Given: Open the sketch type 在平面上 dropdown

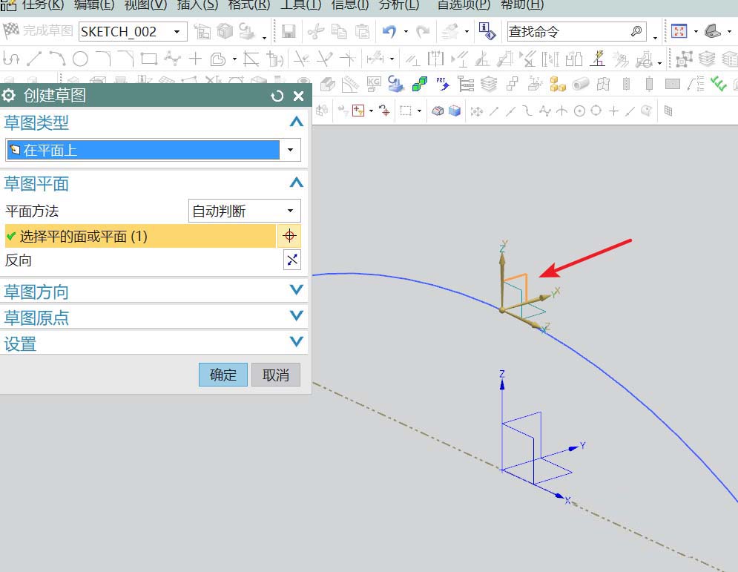Looking at the screenshot, I should coord(291,150).
